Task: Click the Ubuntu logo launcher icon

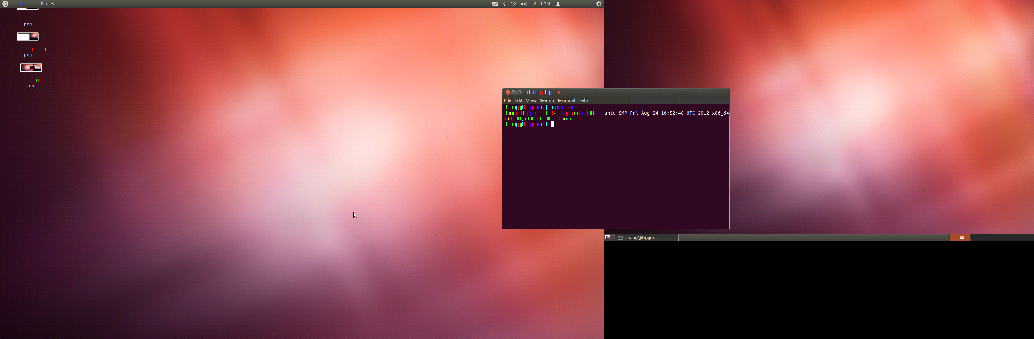Action: tap(5, 3)
